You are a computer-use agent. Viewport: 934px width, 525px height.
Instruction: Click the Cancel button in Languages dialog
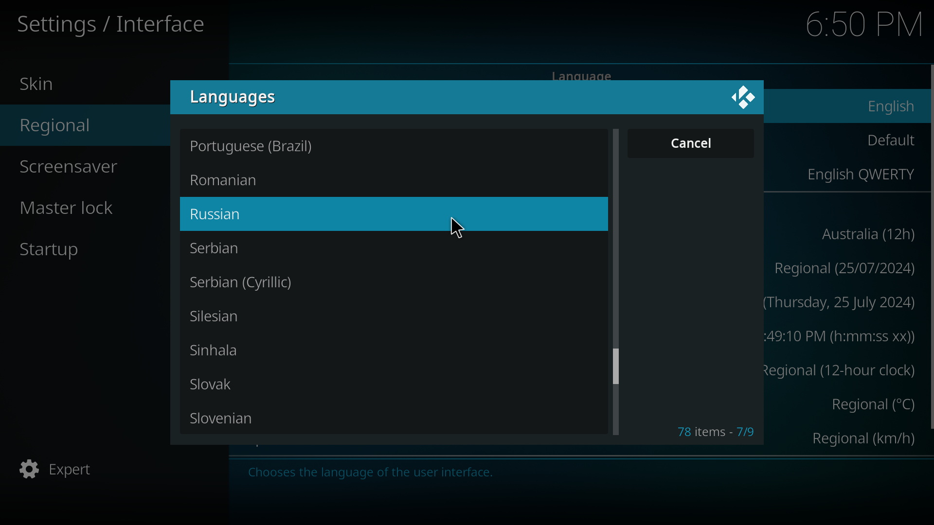pyautogui.click(x=691, y=142)
